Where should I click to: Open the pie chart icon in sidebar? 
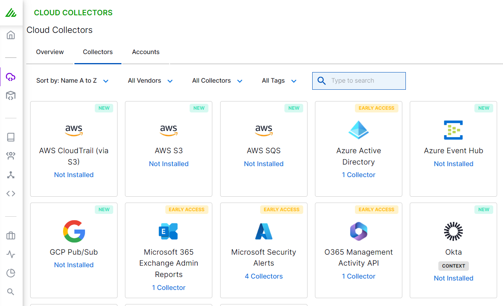[11, 273]
